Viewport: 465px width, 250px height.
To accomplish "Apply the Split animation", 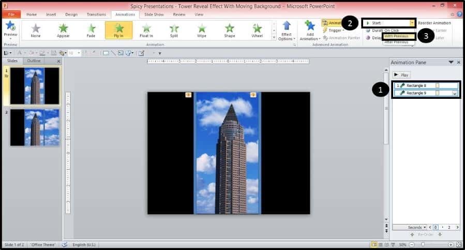I will click(174, 31).
